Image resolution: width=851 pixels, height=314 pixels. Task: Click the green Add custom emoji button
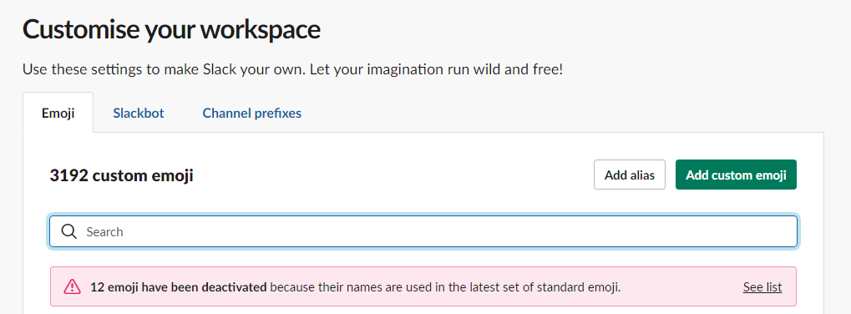[x=736, y=175]
